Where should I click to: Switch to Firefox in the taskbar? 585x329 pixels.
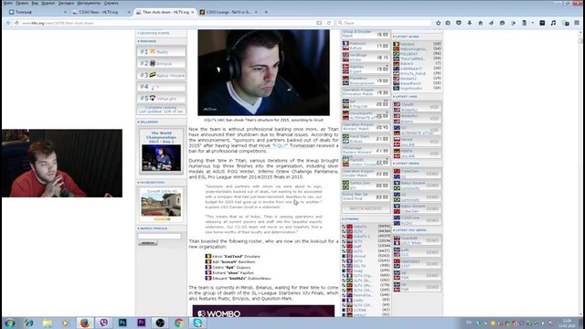85,323
